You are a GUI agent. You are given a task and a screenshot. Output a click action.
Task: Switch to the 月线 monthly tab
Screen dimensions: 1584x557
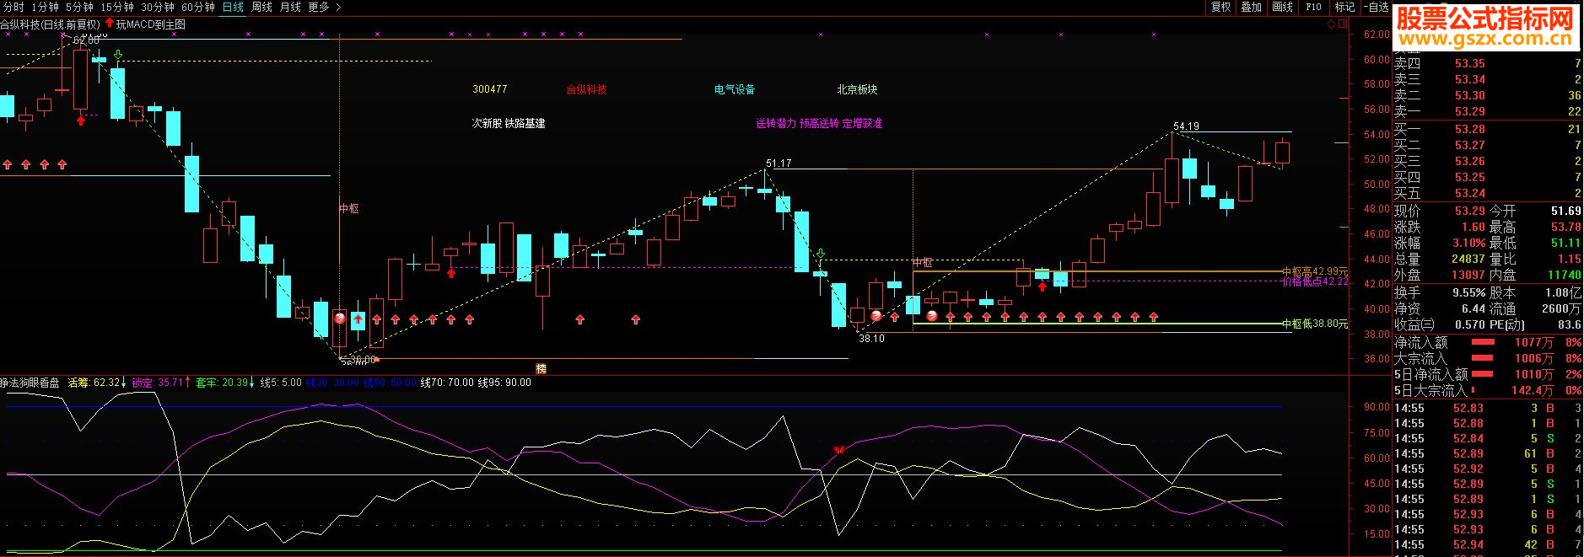coord(290,7)
